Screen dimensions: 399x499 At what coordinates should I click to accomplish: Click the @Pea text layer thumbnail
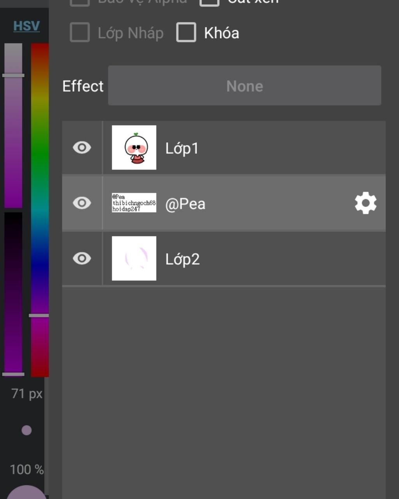134,203
